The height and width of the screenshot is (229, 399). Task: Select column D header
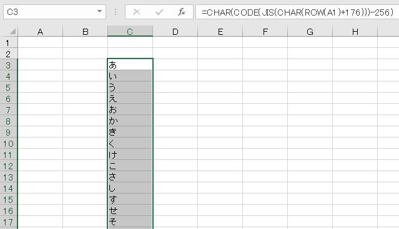175,32
